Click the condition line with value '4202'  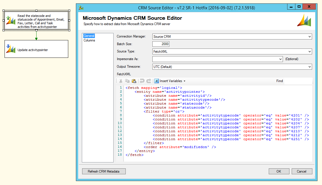(x=231, y=119)
